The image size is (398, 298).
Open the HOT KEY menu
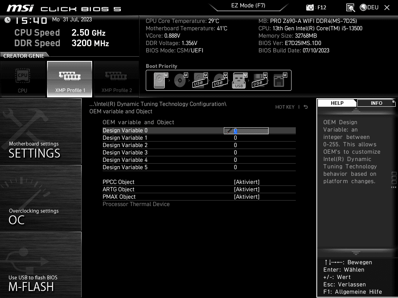[x=285, y=107]
